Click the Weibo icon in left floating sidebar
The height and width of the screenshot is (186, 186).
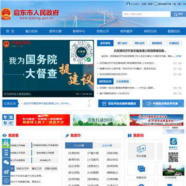[6, 172]
